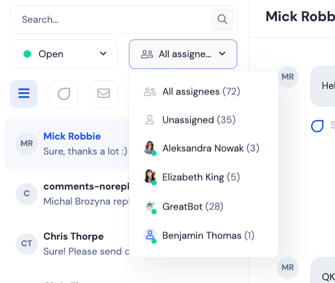Click 'Sure! Please send' preview text
Viewport: 335px width, 283px height.
[x=82, y=251]
